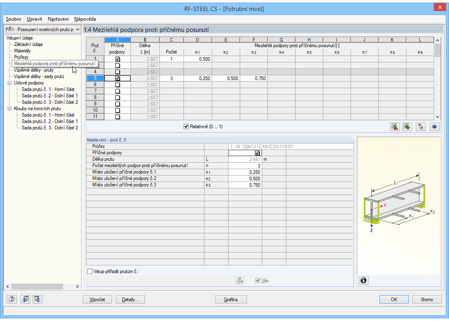Click the member numbers input field at bottom
Screen dimensions: 449x321
pos(160,280)
